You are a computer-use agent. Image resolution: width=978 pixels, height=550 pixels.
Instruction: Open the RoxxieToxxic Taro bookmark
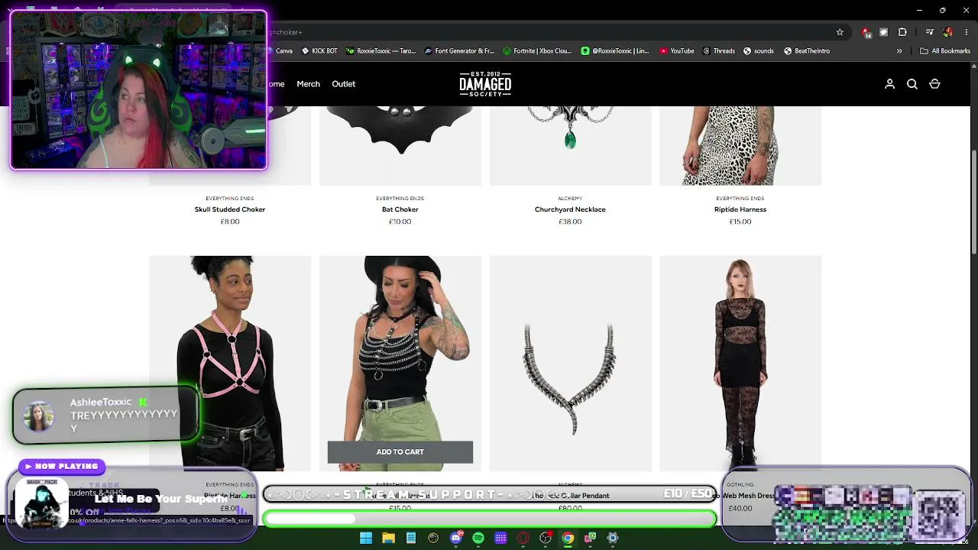(381, 51)
